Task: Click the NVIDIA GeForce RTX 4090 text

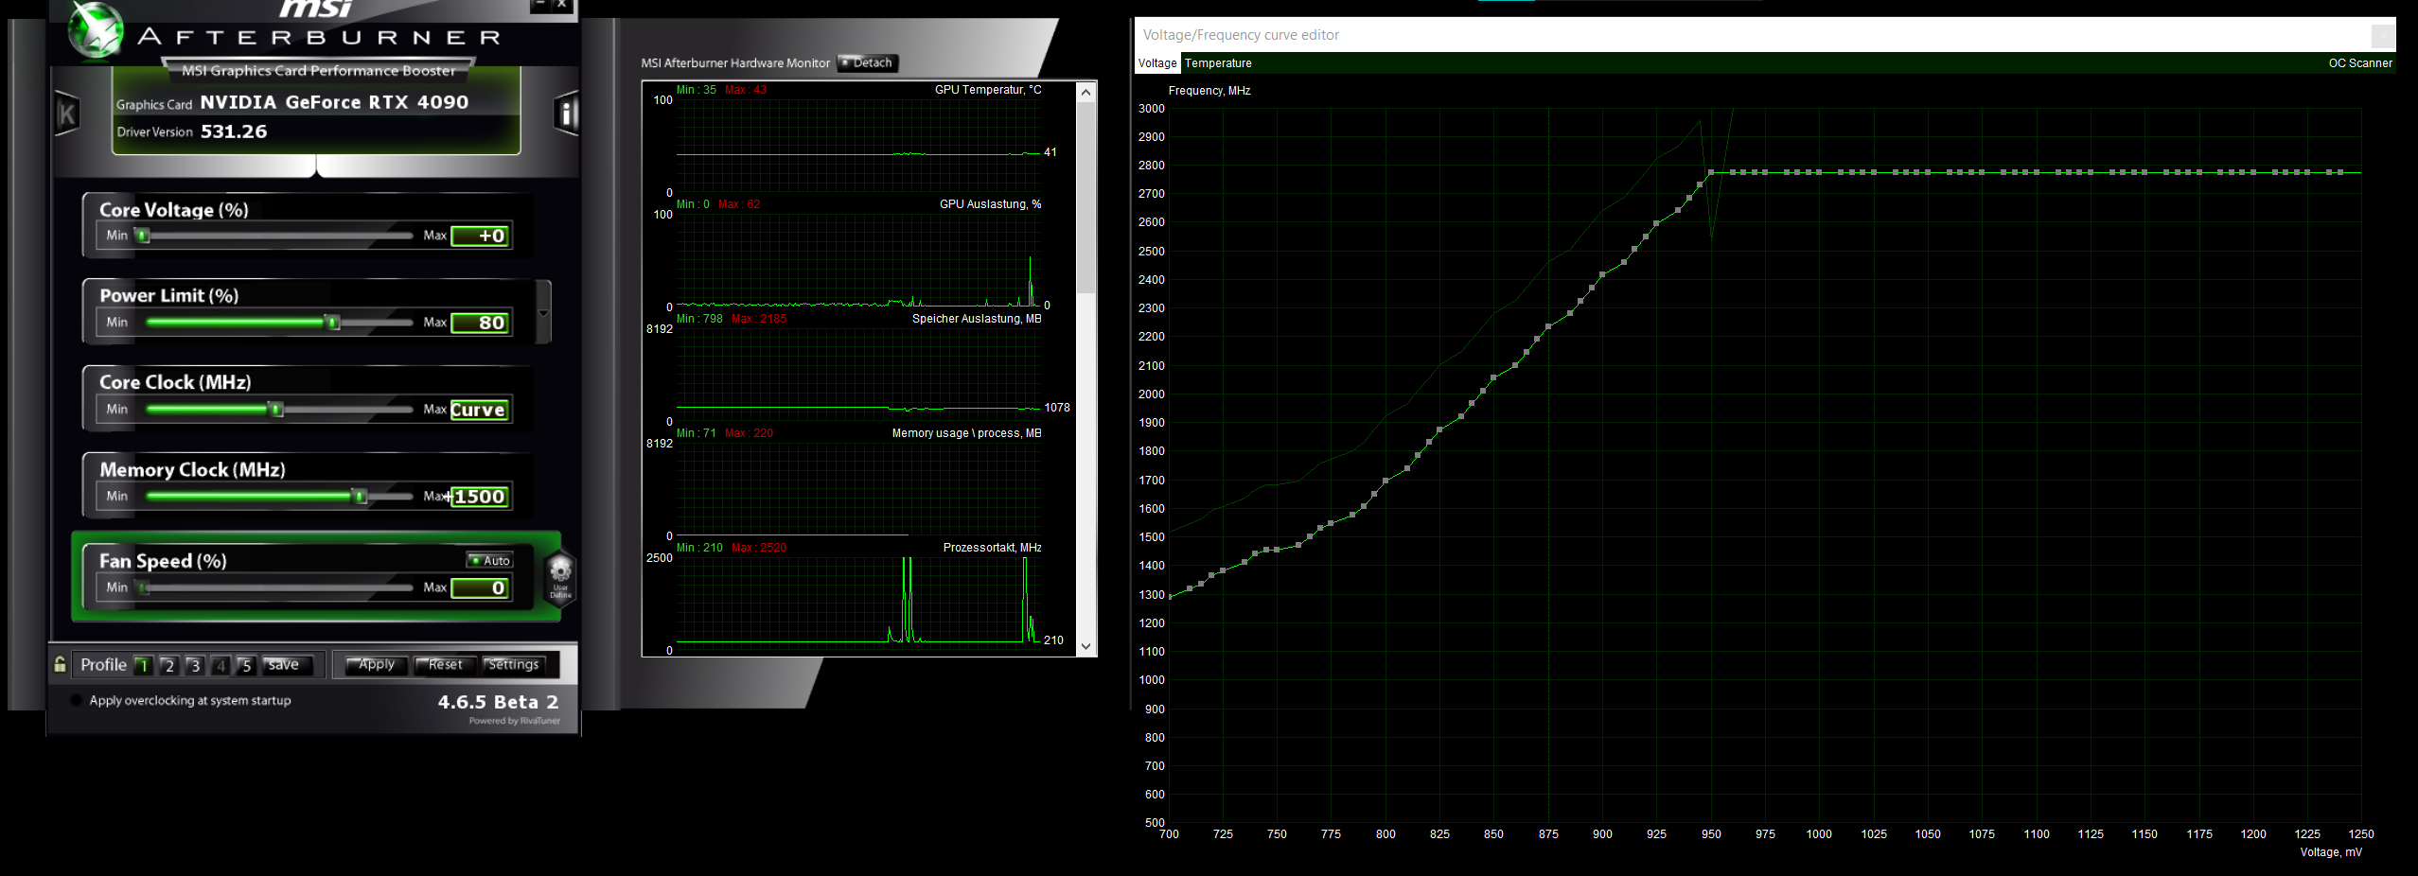Action: click(334, 102)
